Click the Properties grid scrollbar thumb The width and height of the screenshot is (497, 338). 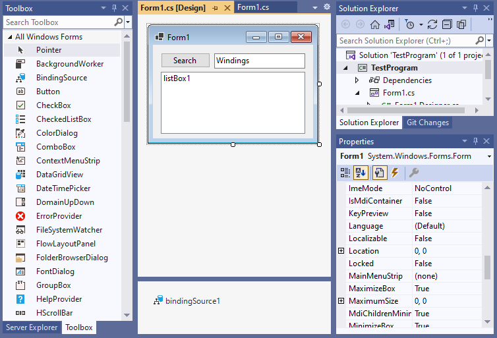[x=488, y=268]
